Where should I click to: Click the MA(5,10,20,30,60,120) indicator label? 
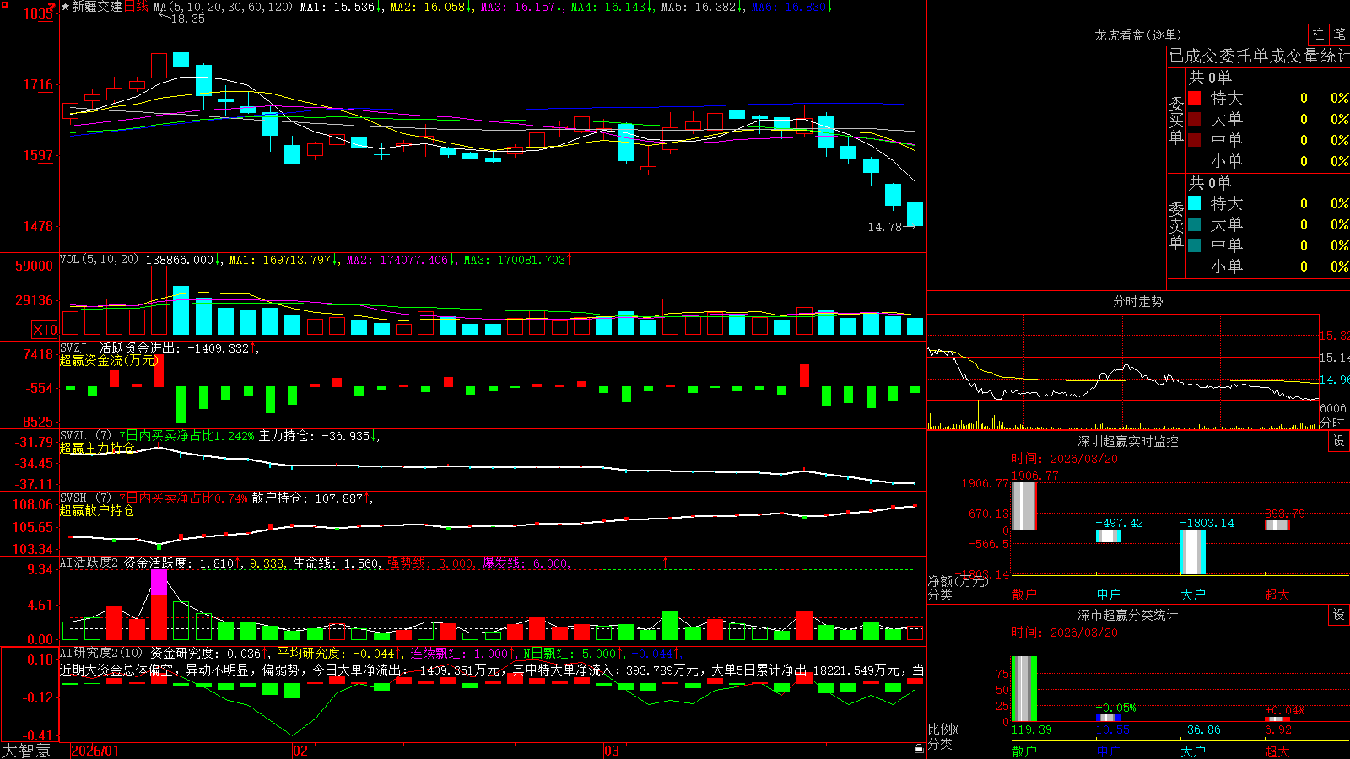click(x=223, y=7)
